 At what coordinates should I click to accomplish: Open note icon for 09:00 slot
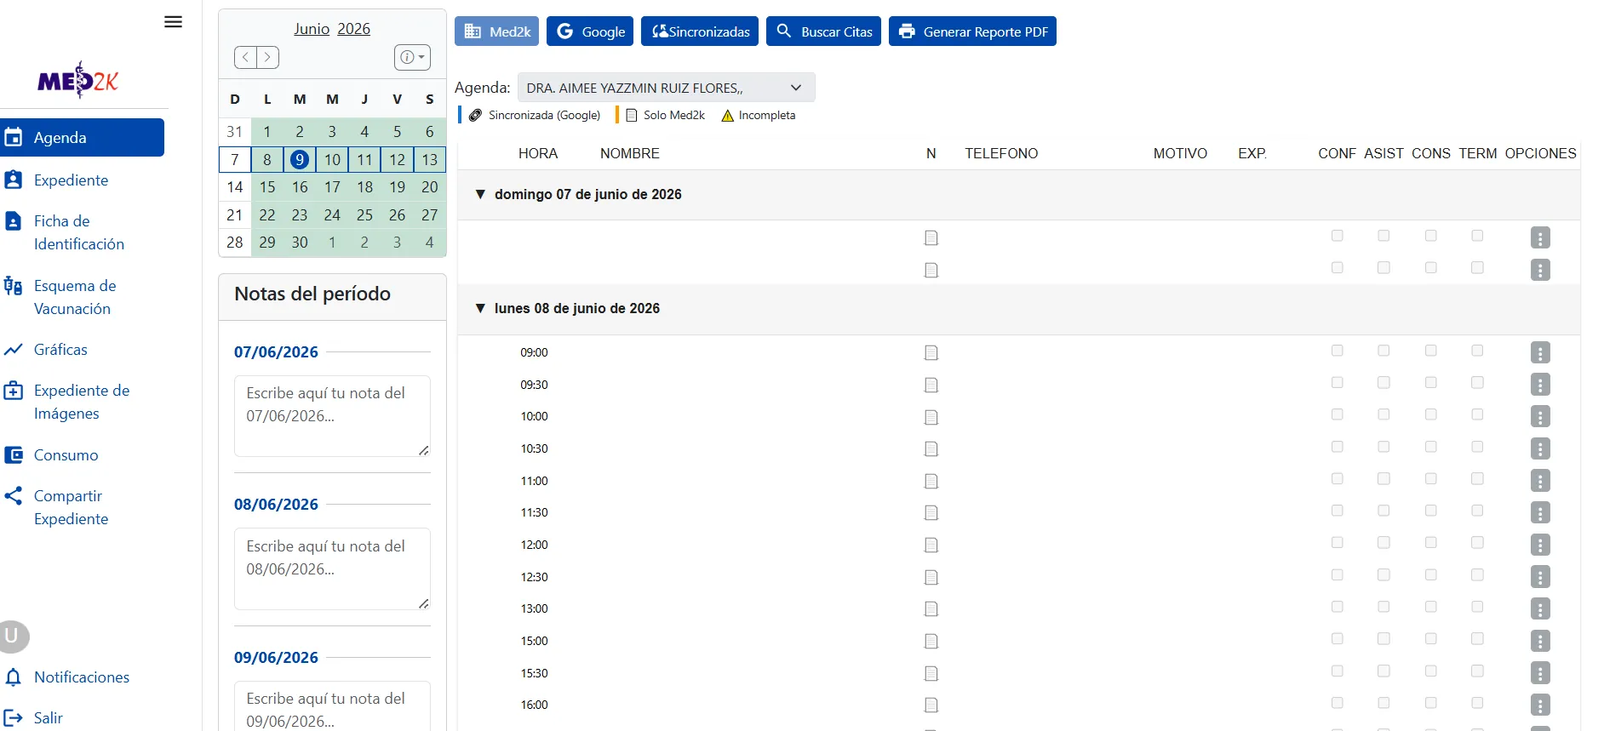(931, 352)
